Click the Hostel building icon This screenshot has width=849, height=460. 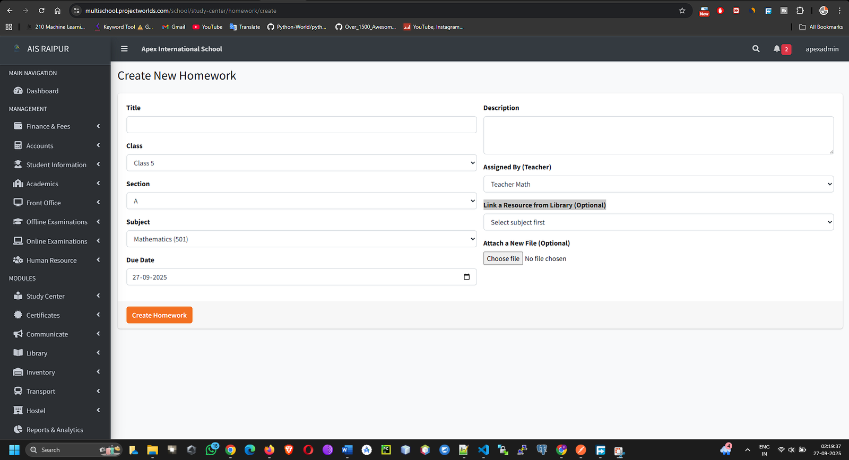[18, 411]
